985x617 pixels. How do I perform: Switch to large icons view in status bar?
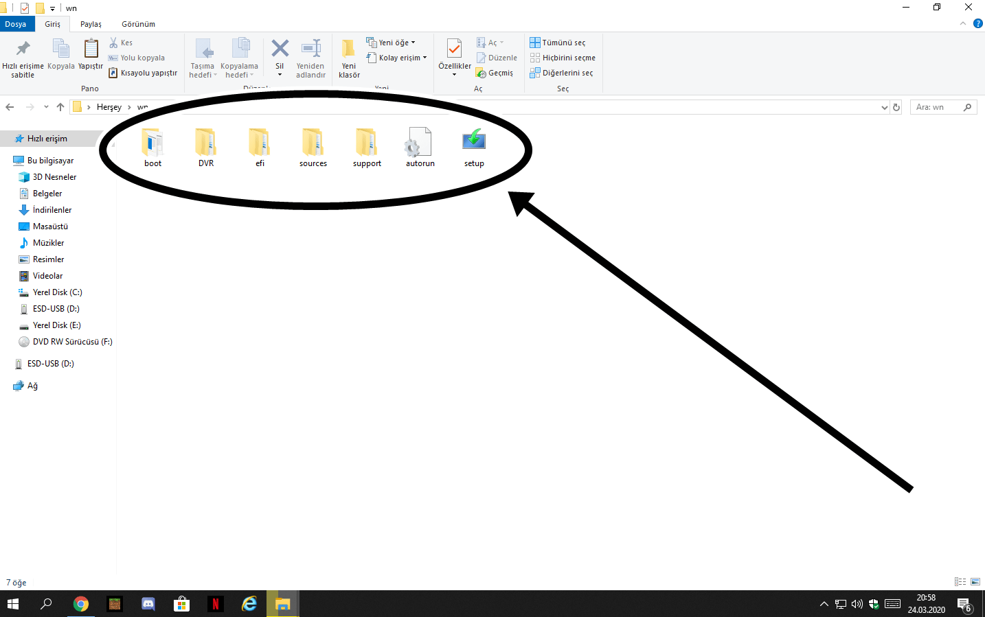(975, 581)
